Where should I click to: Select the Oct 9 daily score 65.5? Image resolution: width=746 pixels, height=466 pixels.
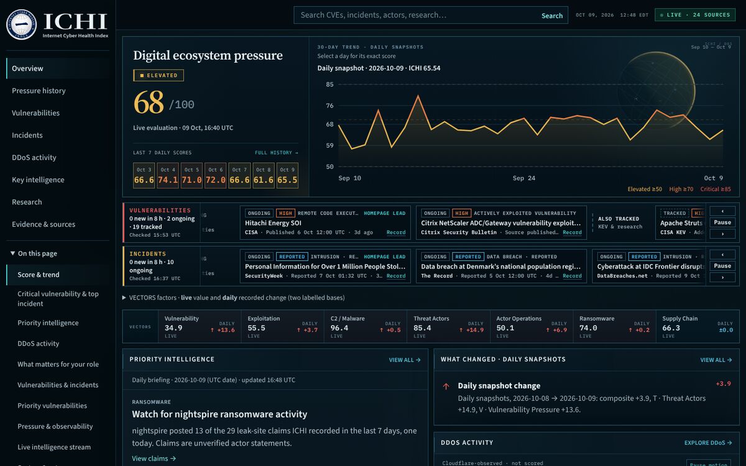coord(287,176)
